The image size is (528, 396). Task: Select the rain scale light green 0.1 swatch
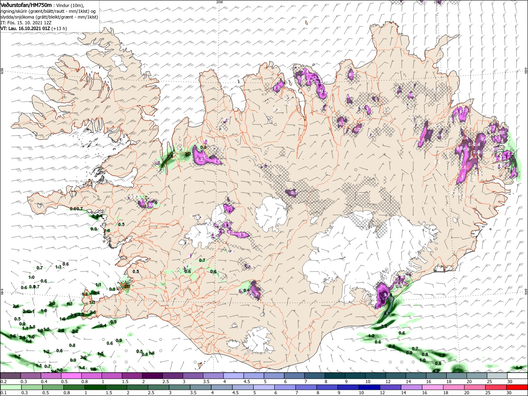10,387
